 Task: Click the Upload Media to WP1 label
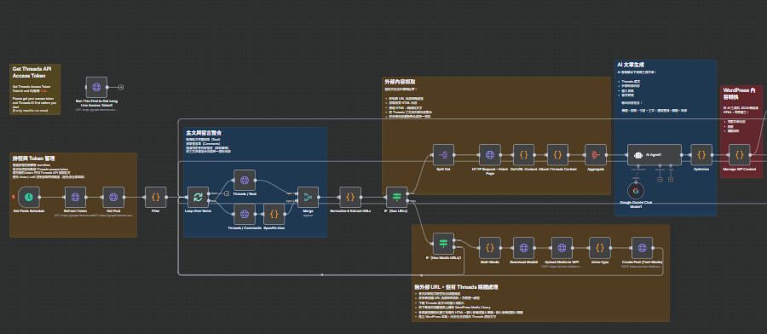point(562,262)
